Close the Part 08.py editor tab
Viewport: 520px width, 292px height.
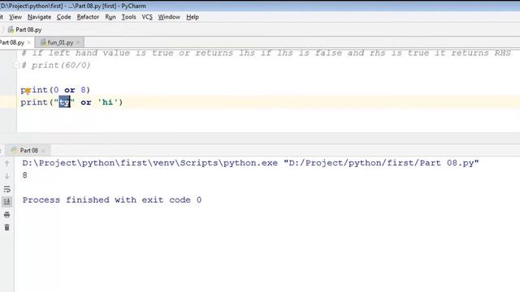tap(29, 42)
